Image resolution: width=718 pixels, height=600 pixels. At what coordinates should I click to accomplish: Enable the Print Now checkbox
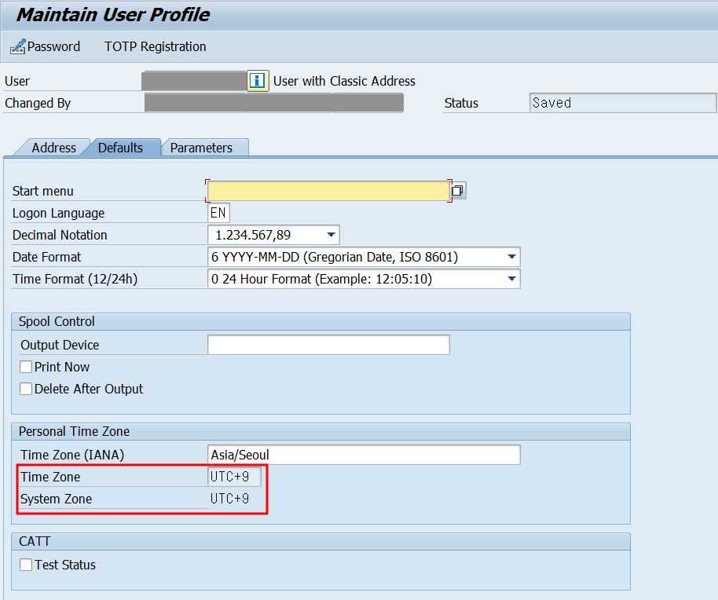pos(26,367)
